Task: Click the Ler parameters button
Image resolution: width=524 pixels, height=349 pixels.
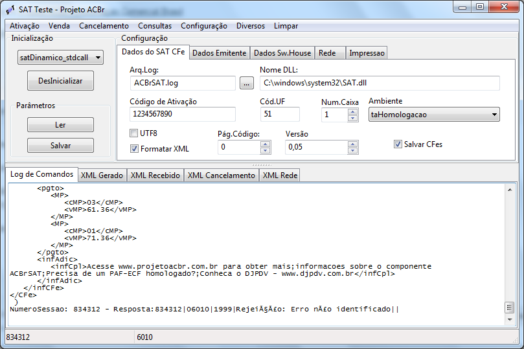Action: pos(60,124)
